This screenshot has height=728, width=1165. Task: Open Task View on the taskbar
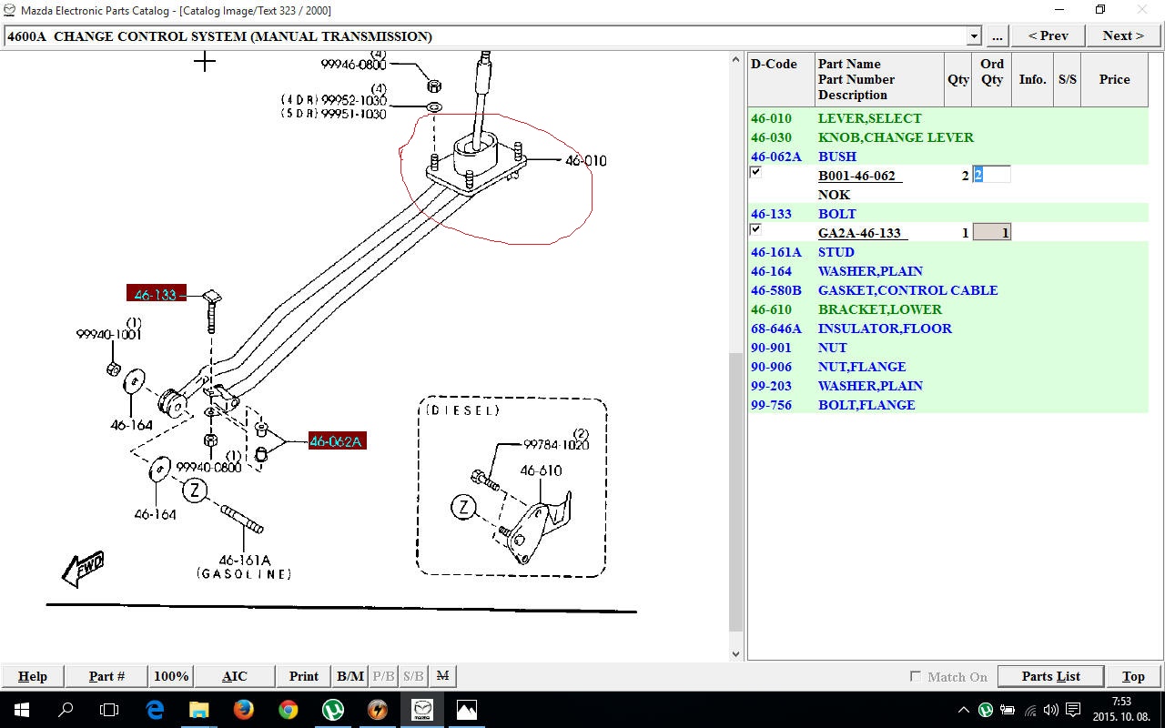click(x=109, y=710)
